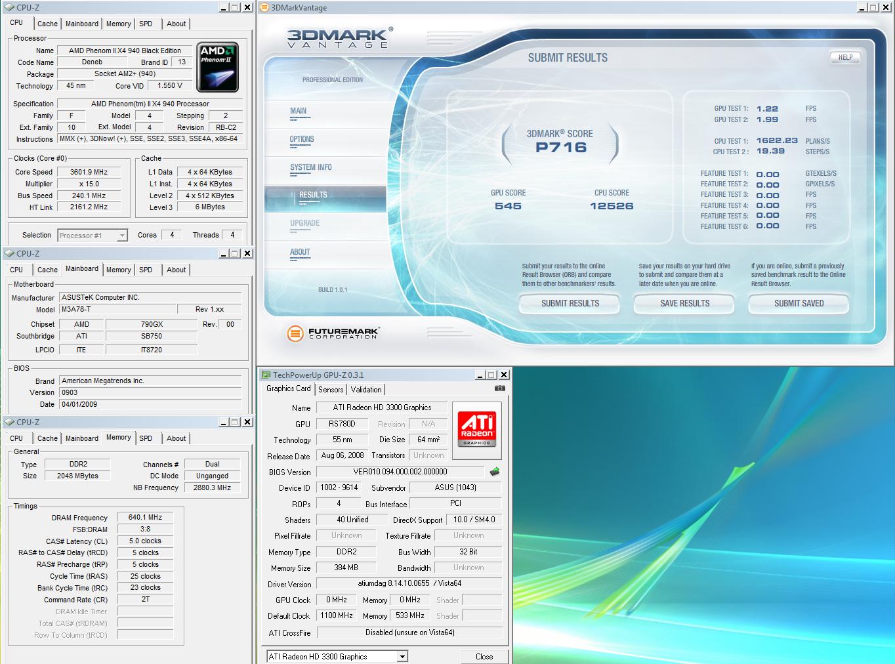Click the DRAM Frequency value 640.1 MHz
The width and height of the screenshot is (895, 664).
tap(146, 518)
